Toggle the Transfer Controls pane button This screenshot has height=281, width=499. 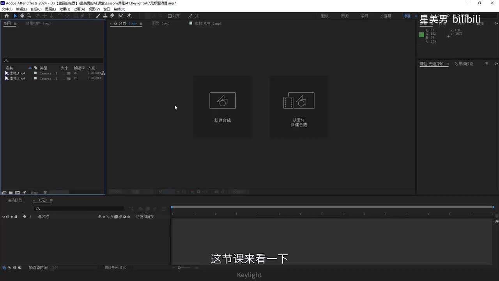[9, 267]
